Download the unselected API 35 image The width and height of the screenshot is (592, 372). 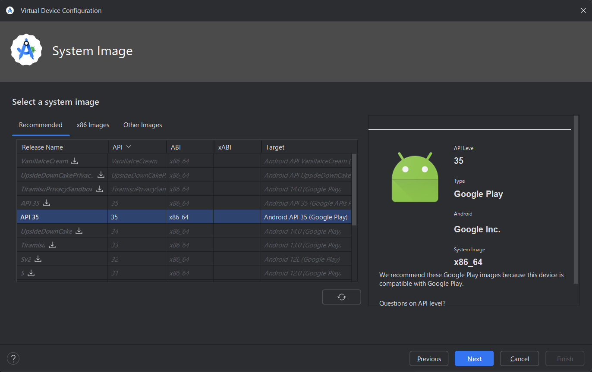(x=47, y=203)
